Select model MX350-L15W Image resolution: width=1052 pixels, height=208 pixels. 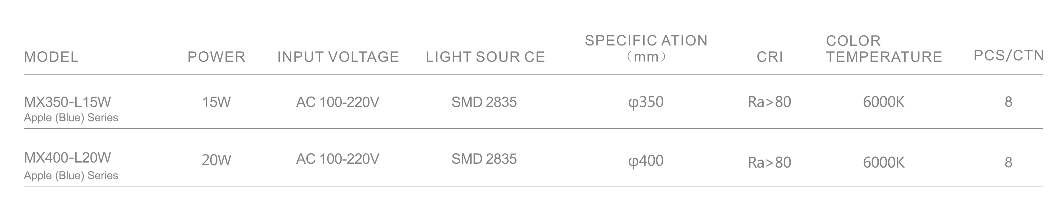click(67, 102)
